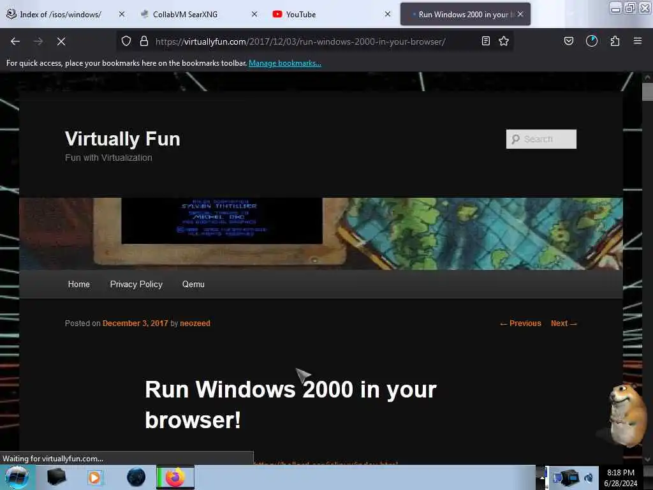Open the media player taskbar icon
Image resolution: width=653 pixels, height=490 pixels.
pyautogui.click(x=94, y=477)
